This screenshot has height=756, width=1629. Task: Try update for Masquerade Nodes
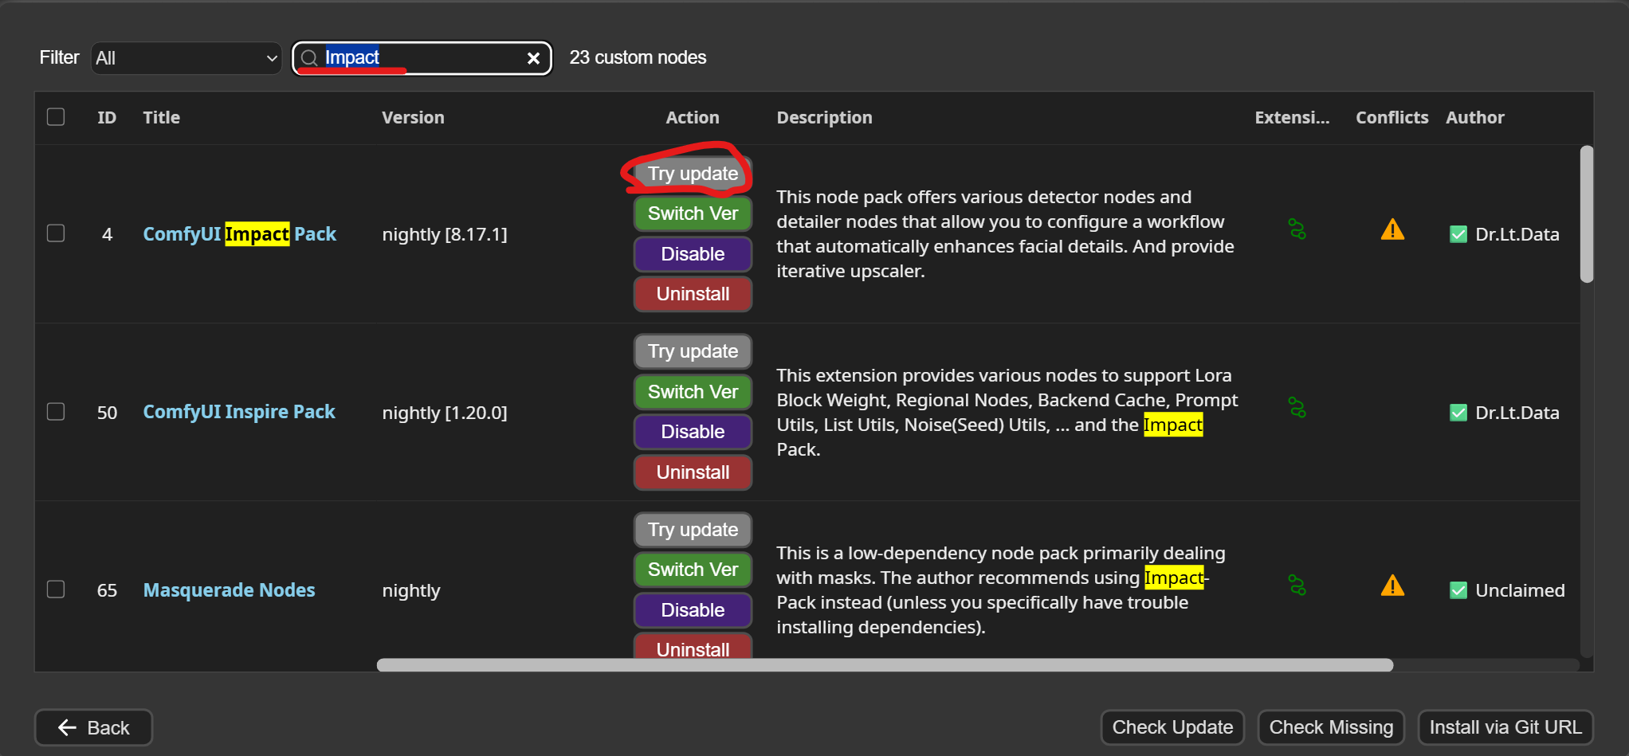(693, 530)
